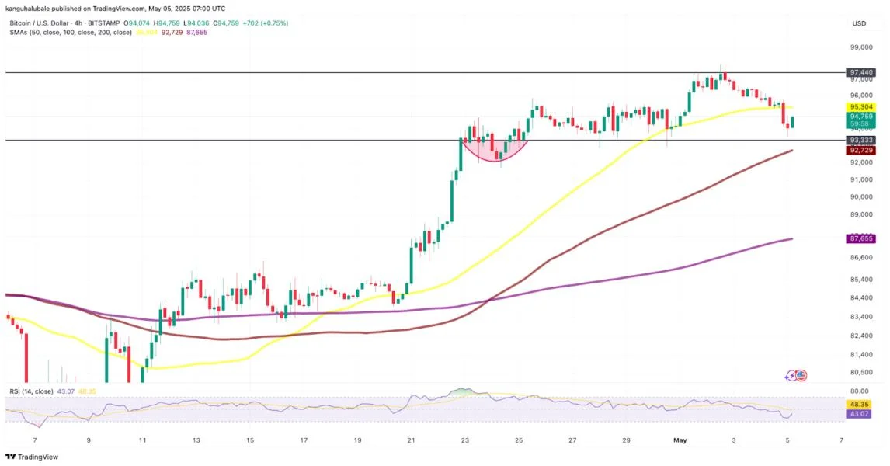Click the dark red 92,729 price axis label
890x466 pixels.
click(861, 151)
